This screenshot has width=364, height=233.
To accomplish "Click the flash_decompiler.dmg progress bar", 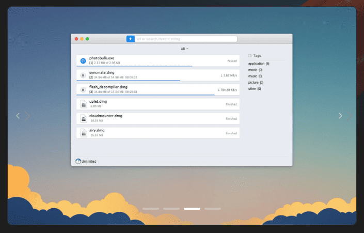I will [x=146, y=95].
